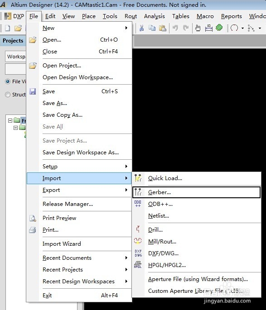Image resolution: width=266 pixels, height=310 pixels.
Task: Open the Analysis menu
Action: 155,16
